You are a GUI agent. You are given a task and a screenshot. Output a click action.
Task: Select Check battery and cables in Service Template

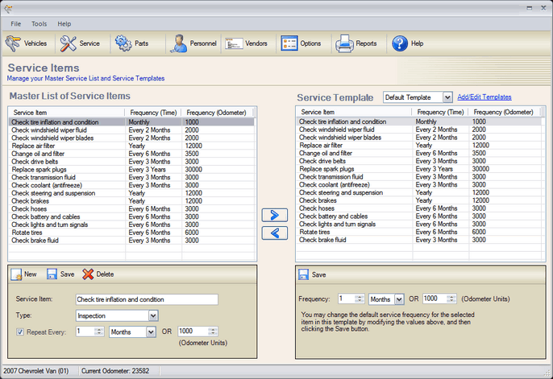(x=418, y=216)
